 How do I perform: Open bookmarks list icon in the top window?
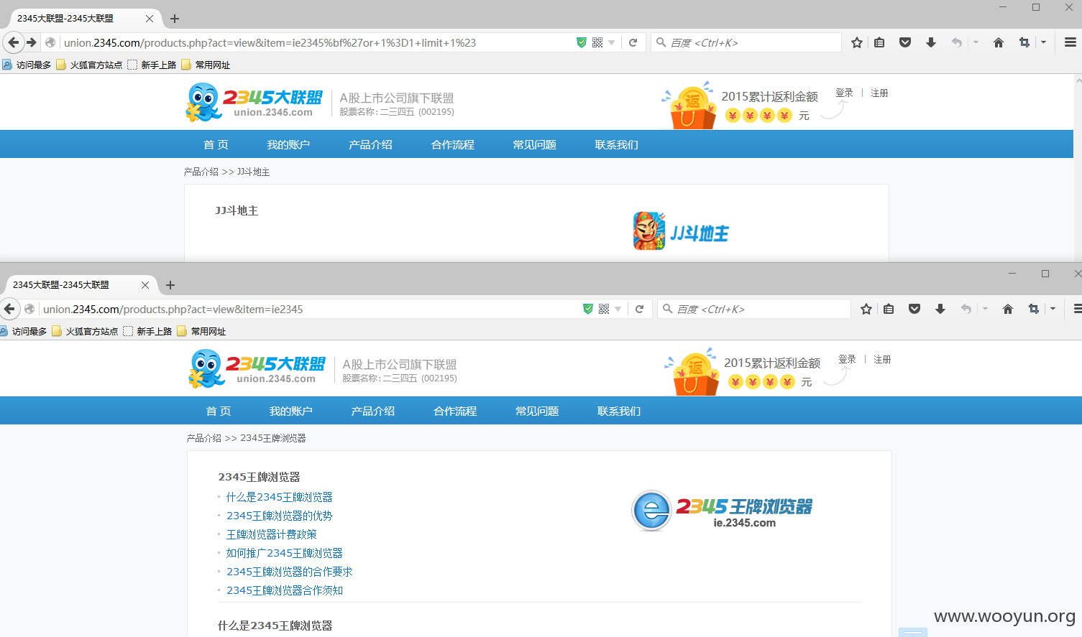tap(879, 42)
